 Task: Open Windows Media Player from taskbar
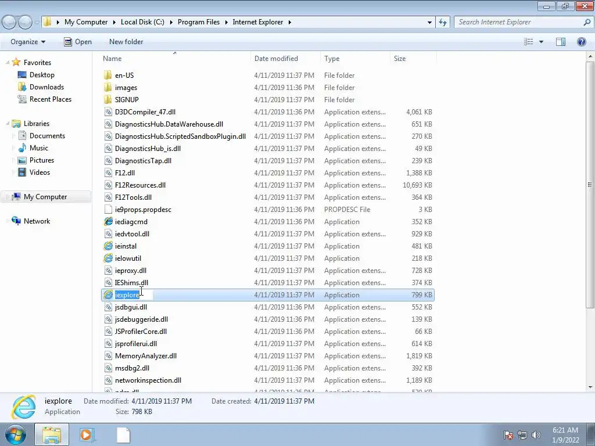click(x=87, y=434)
